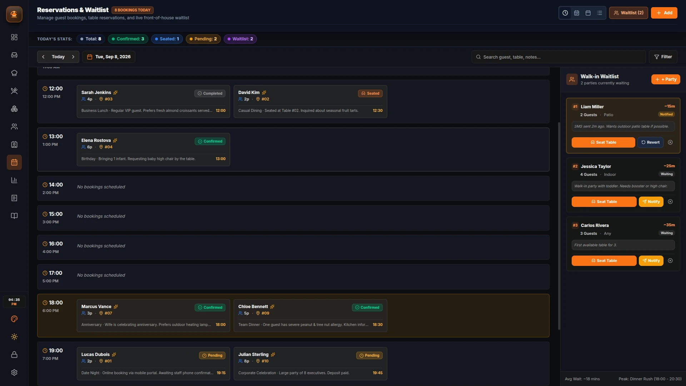Click the Today button
The width and height of the screenshot is (686, 386).
point(58,57)
